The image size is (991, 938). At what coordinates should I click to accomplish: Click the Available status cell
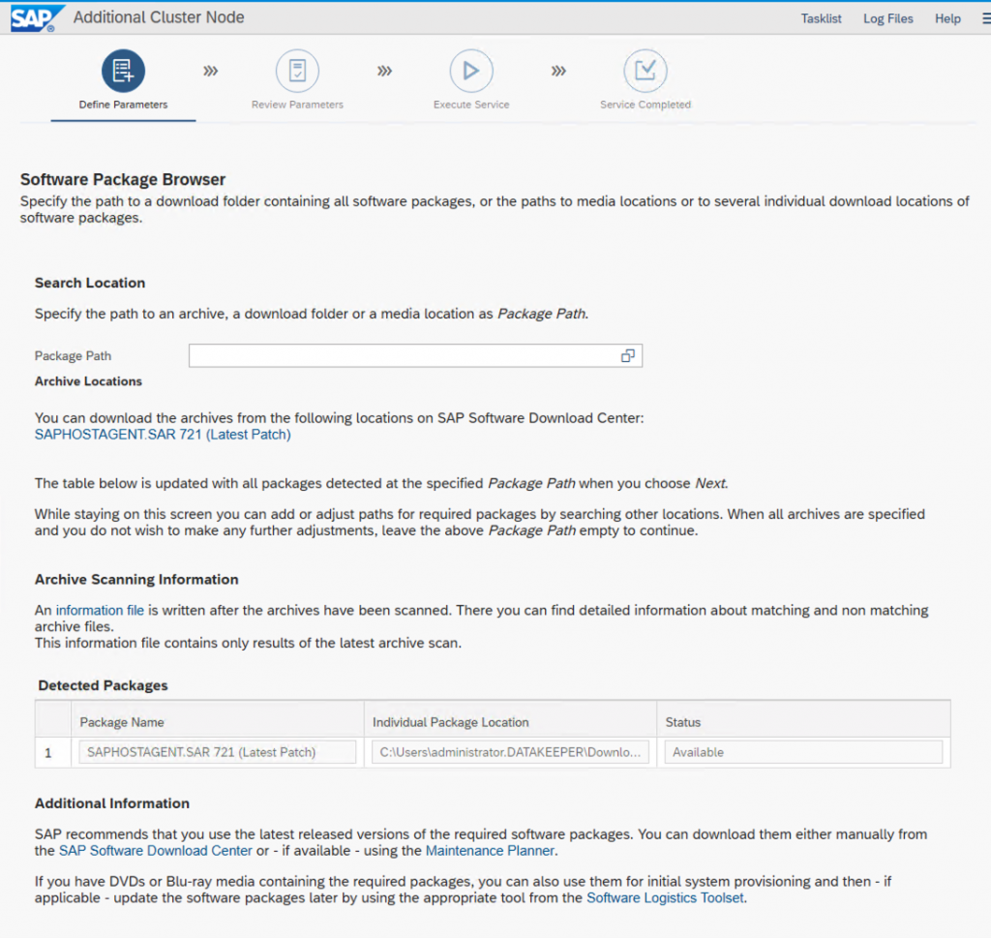coord(803,752)
